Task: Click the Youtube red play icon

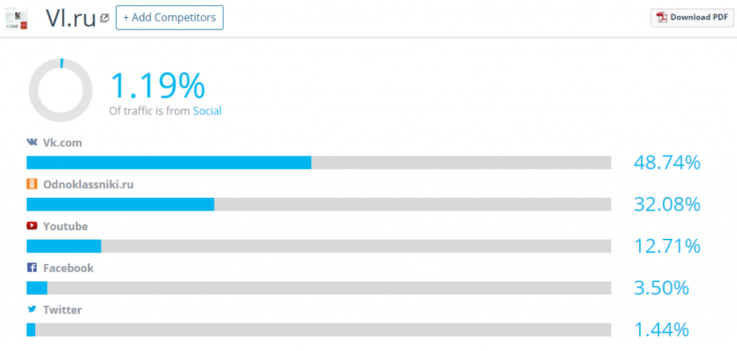Action: tap(32, 226)
